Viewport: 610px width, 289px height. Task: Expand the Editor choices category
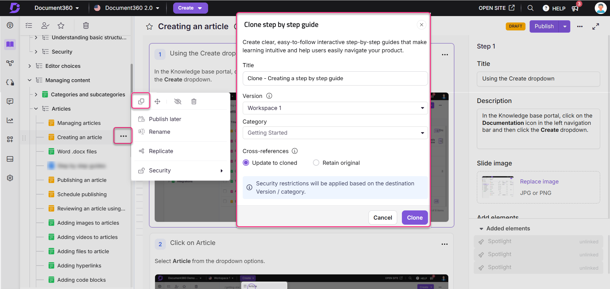30,66
